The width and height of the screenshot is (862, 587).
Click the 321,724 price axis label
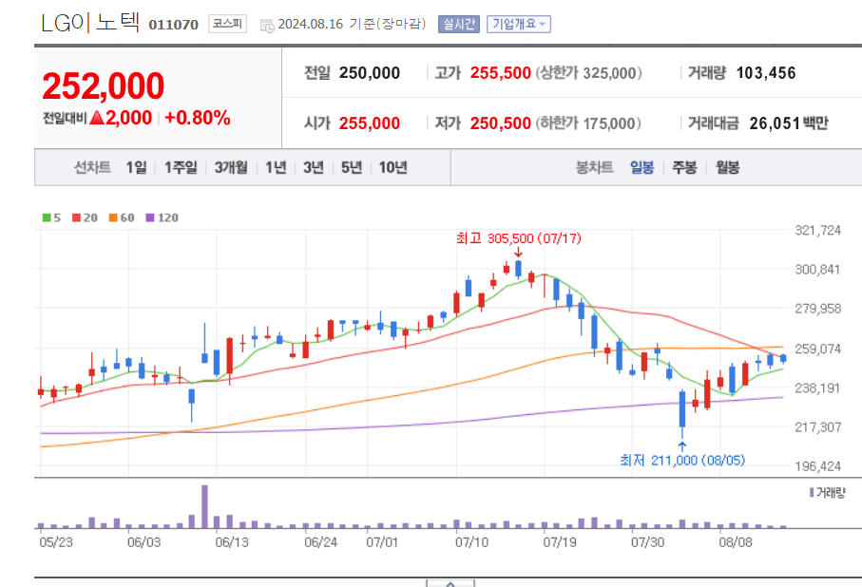[x=818, y=230]
